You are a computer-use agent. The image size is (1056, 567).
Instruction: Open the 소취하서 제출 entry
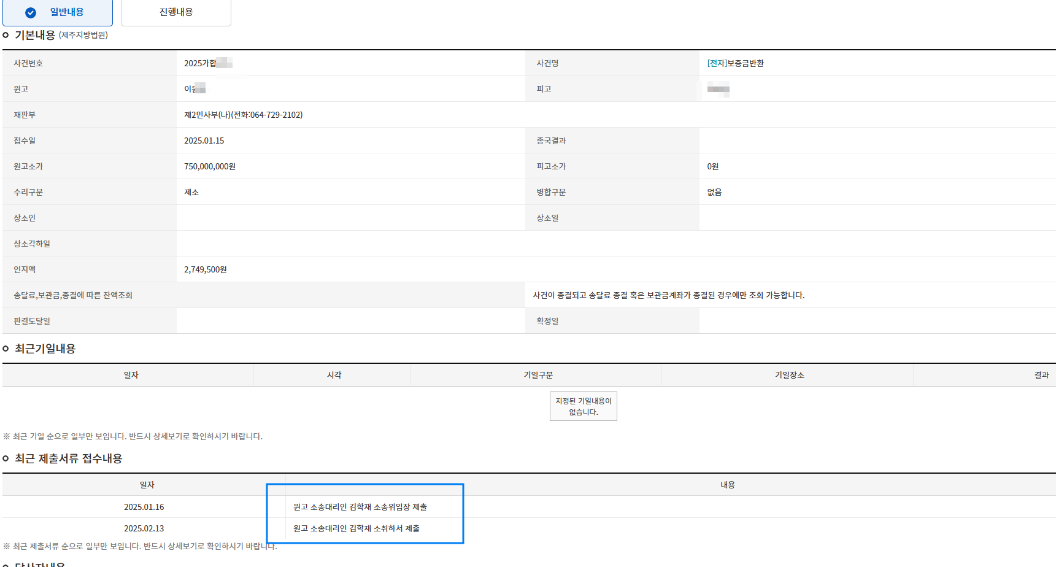(x=356, y=528)
